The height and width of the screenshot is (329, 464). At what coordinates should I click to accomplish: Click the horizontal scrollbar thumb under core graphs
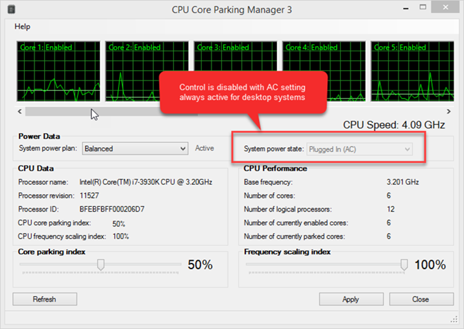pyautogui.click(x=112, y=112)
